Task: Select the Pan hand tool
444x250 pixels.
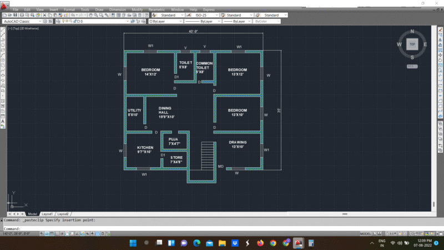Action: pyautogui.click(x=90, y=15)
